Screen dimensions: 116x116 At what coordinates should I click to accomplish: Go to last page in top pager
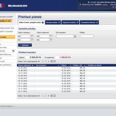(54, 61)
